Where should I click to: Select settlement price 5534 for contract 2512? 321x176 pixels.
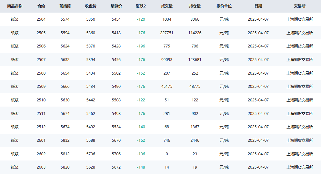pyautogui.click(x=116, y=127)
